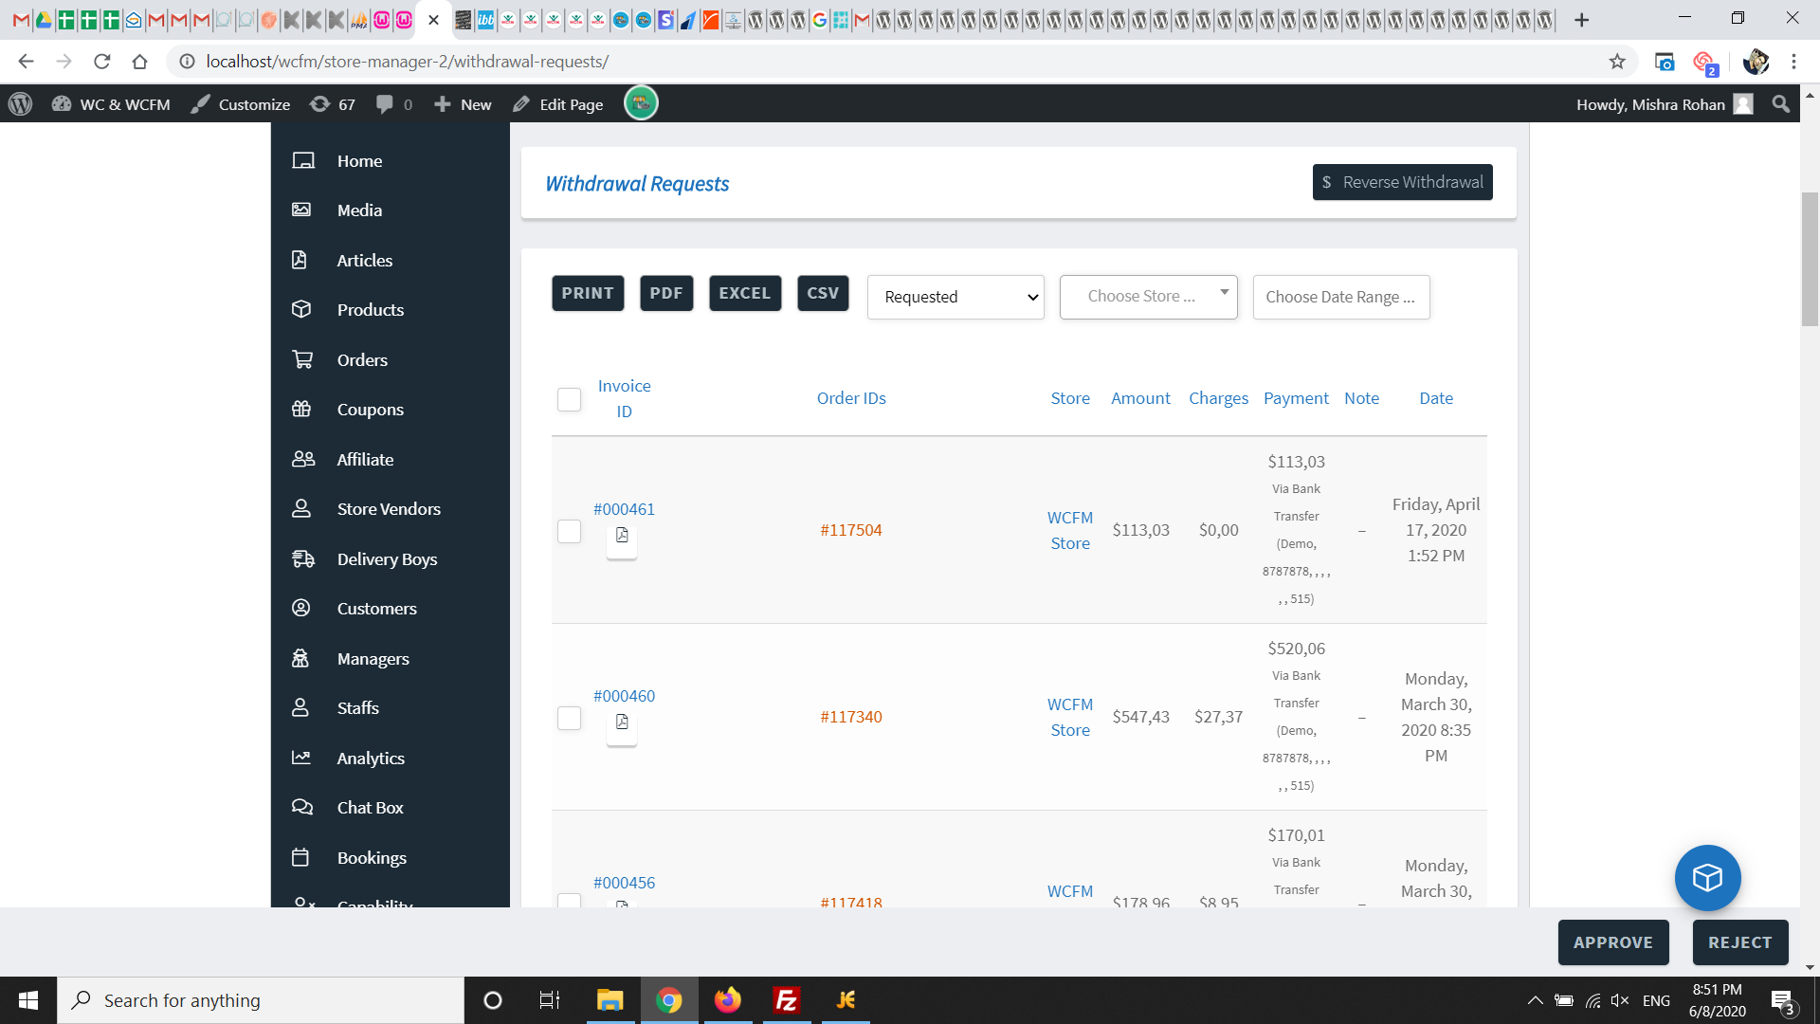
Task: Go to Store Vendors in sidebar
Action: [x=389, y=509]
